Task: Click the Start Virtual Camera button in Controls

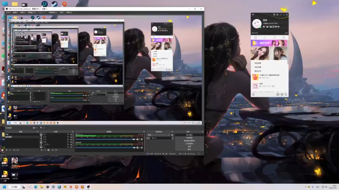Action: (x=189, y=141)
